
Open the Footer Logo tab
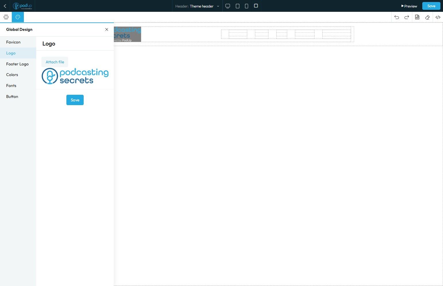[18, 64]
